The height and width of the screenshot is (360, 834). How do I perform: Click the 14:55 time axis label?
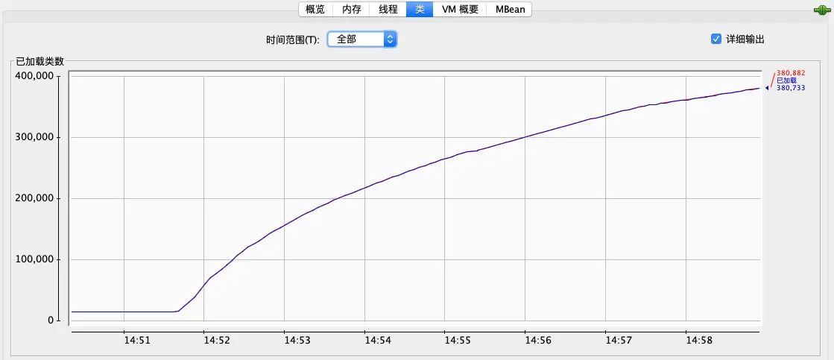(x=457, y=339)
